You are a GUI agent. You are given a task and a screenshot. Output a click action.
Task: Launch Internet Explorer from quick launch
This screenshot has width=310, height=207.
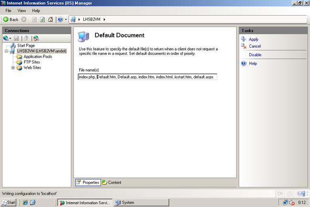point(25,203)
